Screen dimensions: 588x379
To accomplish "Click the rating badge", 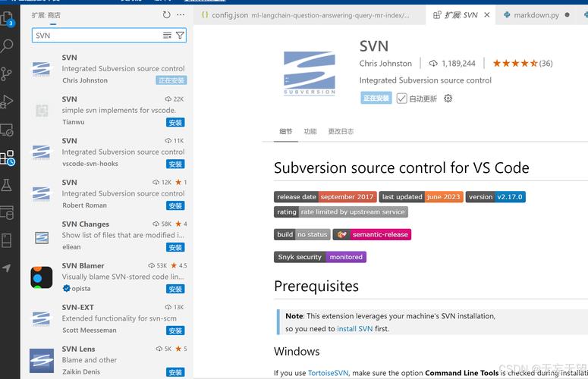I will click(x=341, y=212).
